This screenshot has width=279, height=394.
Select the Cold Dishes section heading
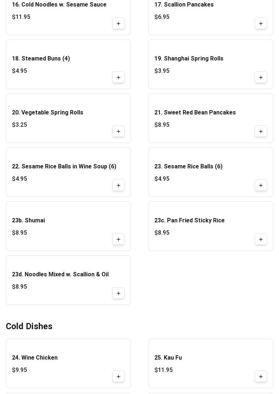[29, 326]
